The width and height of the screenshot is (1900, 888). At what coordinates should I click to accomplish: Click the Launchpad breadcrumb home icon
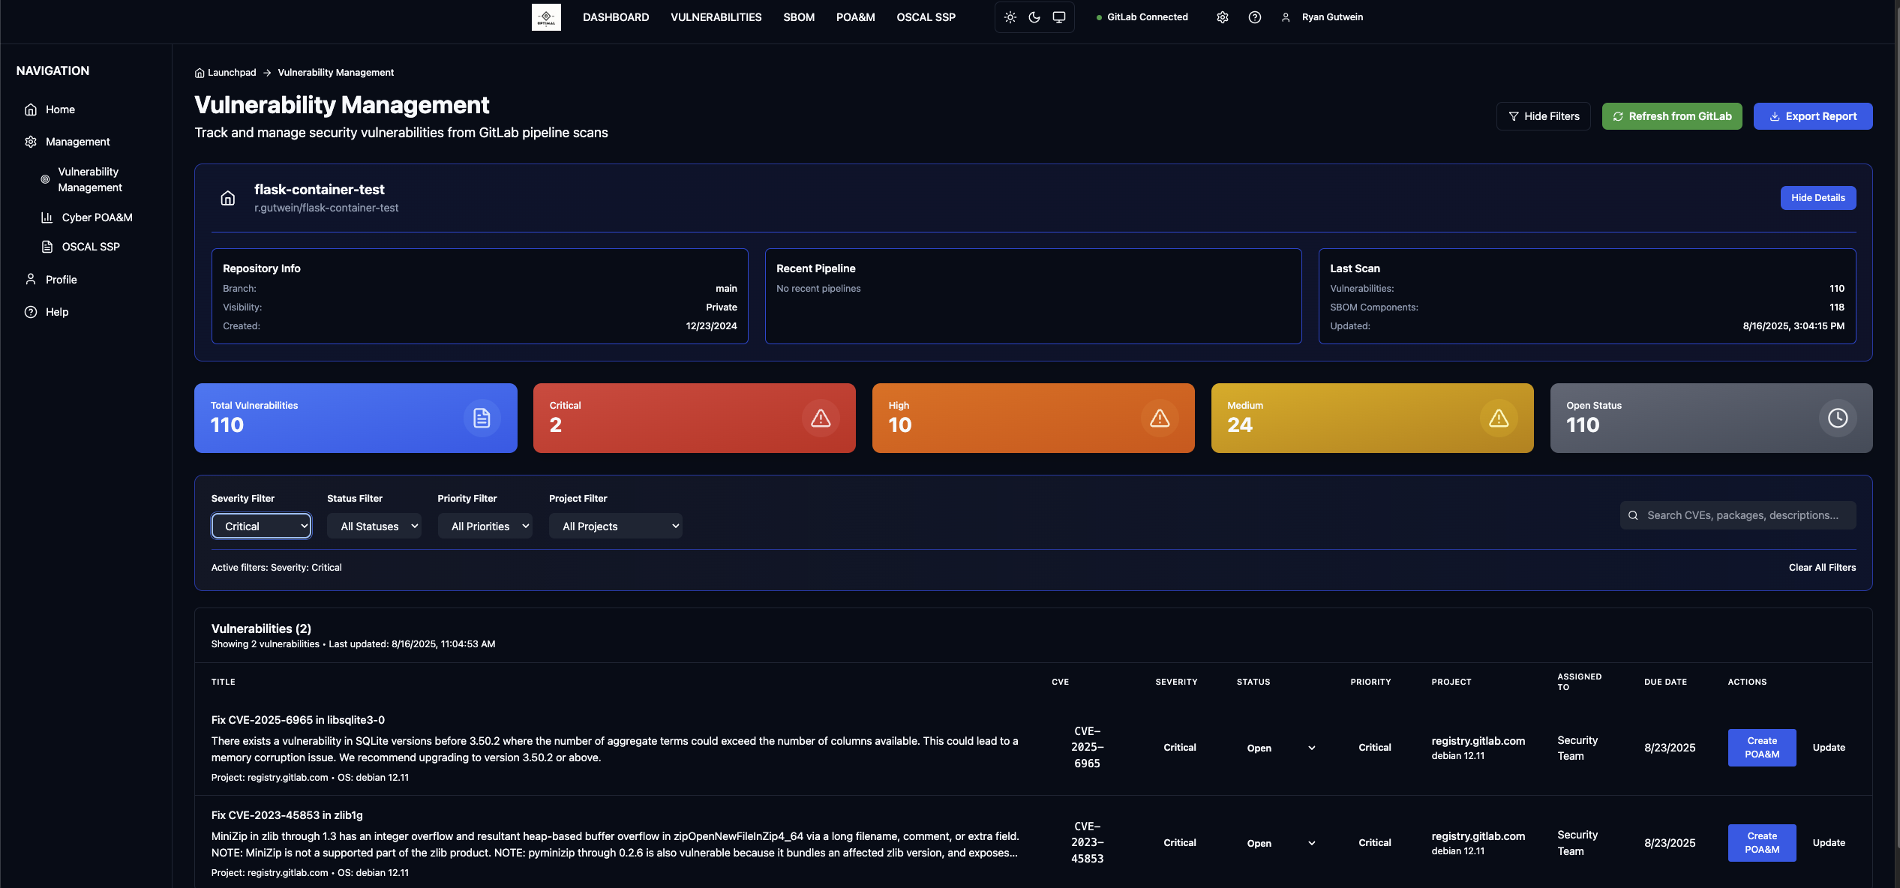[x=197, y=72]
